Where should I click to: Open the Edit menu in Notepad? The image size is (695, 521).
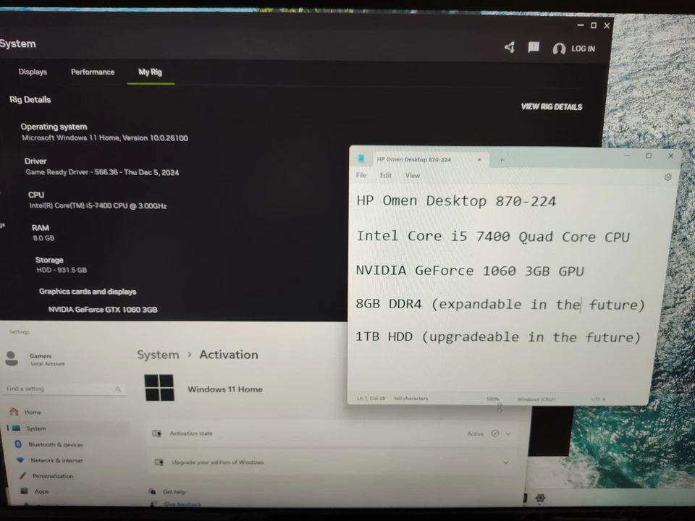point(386,175)
